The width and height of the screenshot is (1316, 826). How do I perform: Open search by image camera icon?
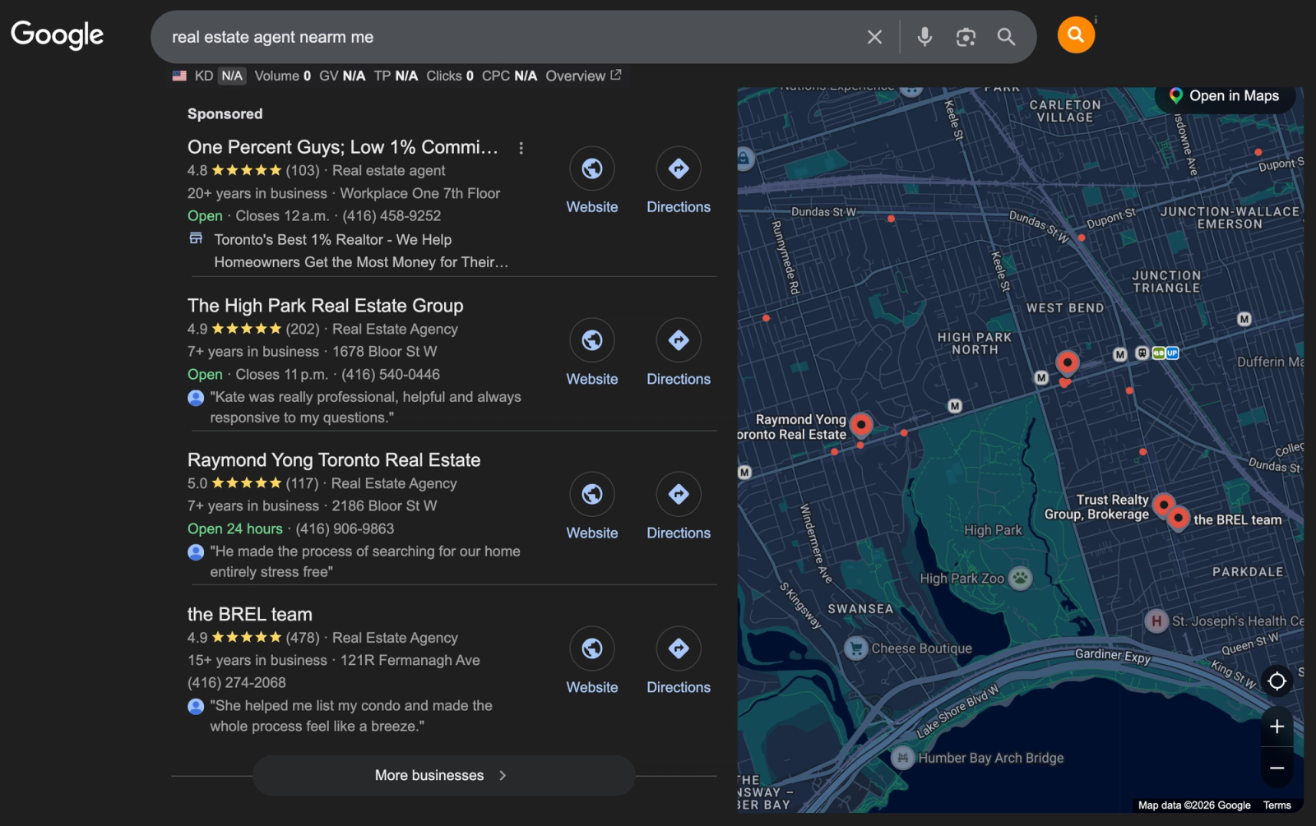tap(966, 37)
